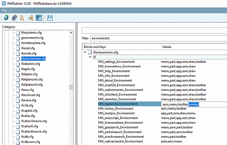
Task: Toggle the gears configuration toolbar button
Action: click(38, 18)
